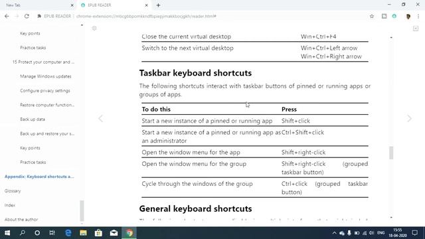This screenshot has height=239, width=425.
Task: Open first Key points chapter link
Action: (30, 33)
